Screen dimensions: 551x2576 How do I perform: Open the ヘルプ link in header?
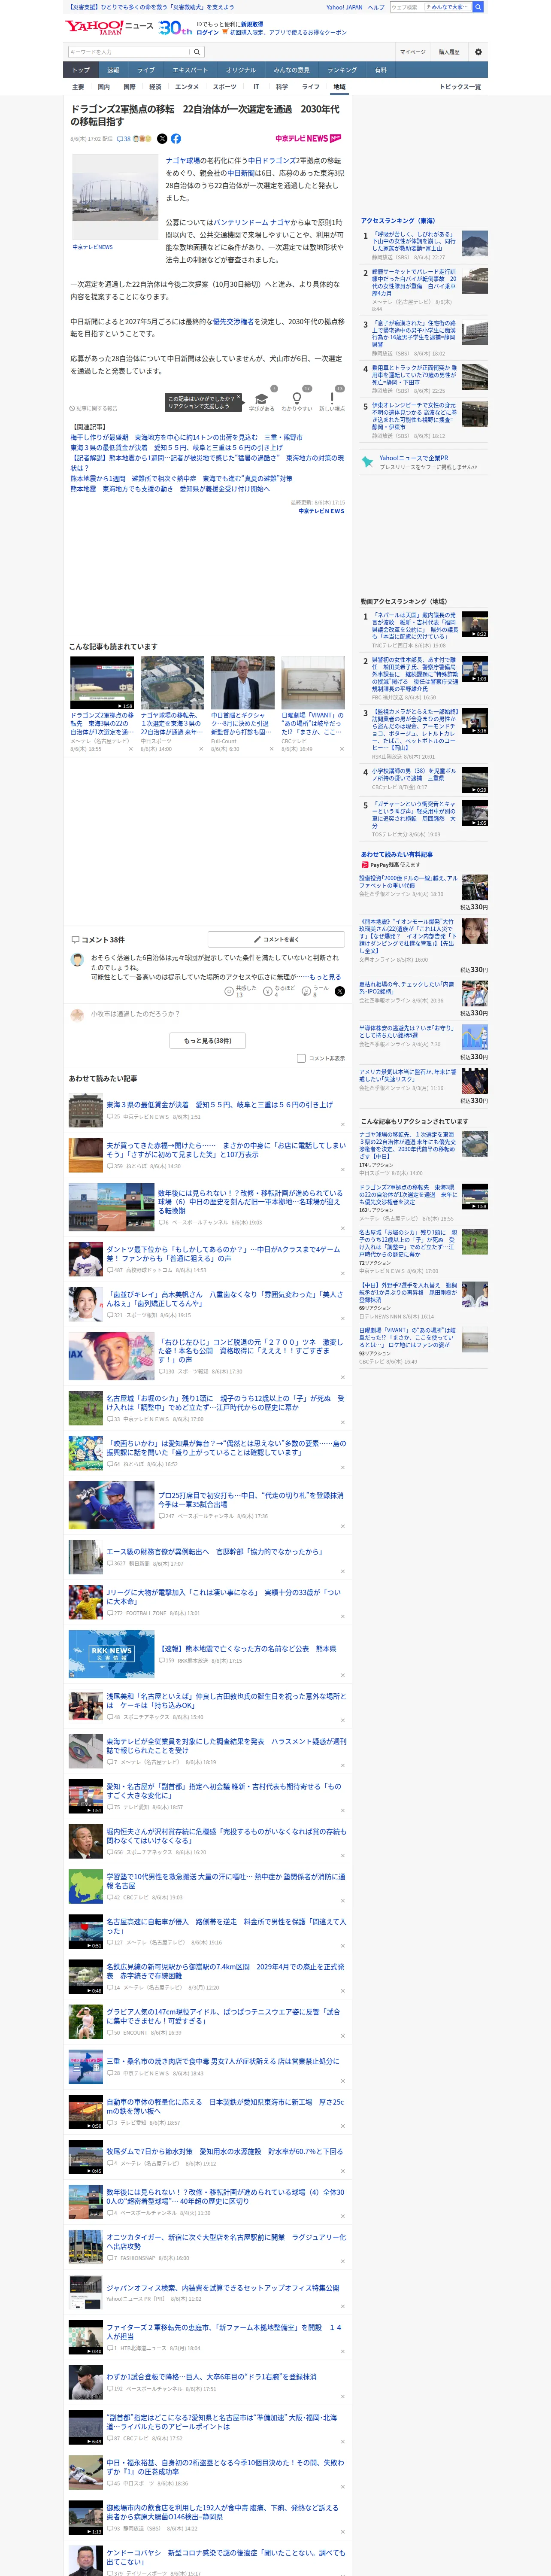[x=376, y=7]
